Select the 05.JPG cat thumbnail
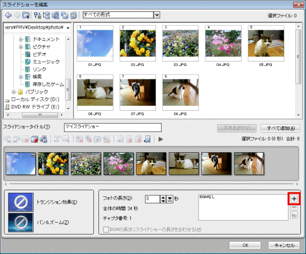The height and width of the screenshot is (254, 306). tap(266, 43)
